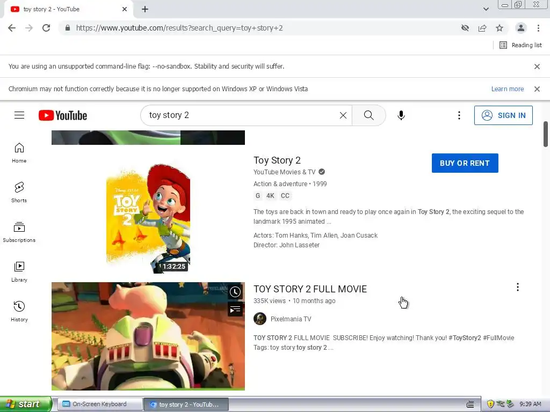Open a new browser tab
The height and width of the screenshot is (412, 550).
click(x=145, y=9)
